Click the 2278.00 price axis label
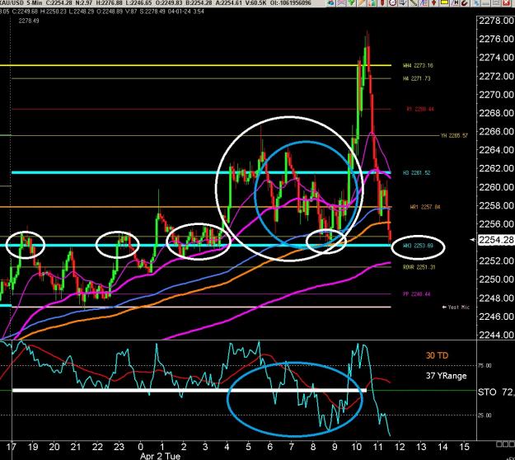Image resolution: width=515 pixels, height=460 pixels. pos(496,21)
